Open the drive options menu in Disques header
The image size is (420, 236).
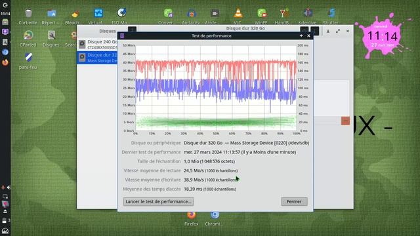(315, 31)
